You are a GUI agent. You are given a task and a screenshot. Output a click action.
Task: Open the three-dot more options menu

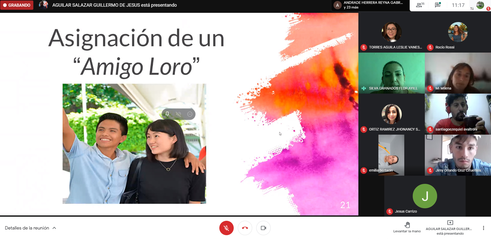click(x=484, y=228)
